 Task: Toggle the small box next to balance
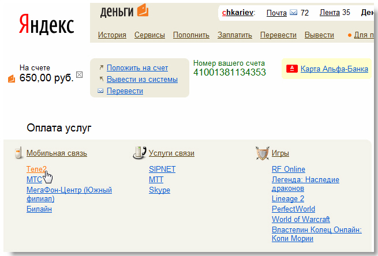coord(80,74)
